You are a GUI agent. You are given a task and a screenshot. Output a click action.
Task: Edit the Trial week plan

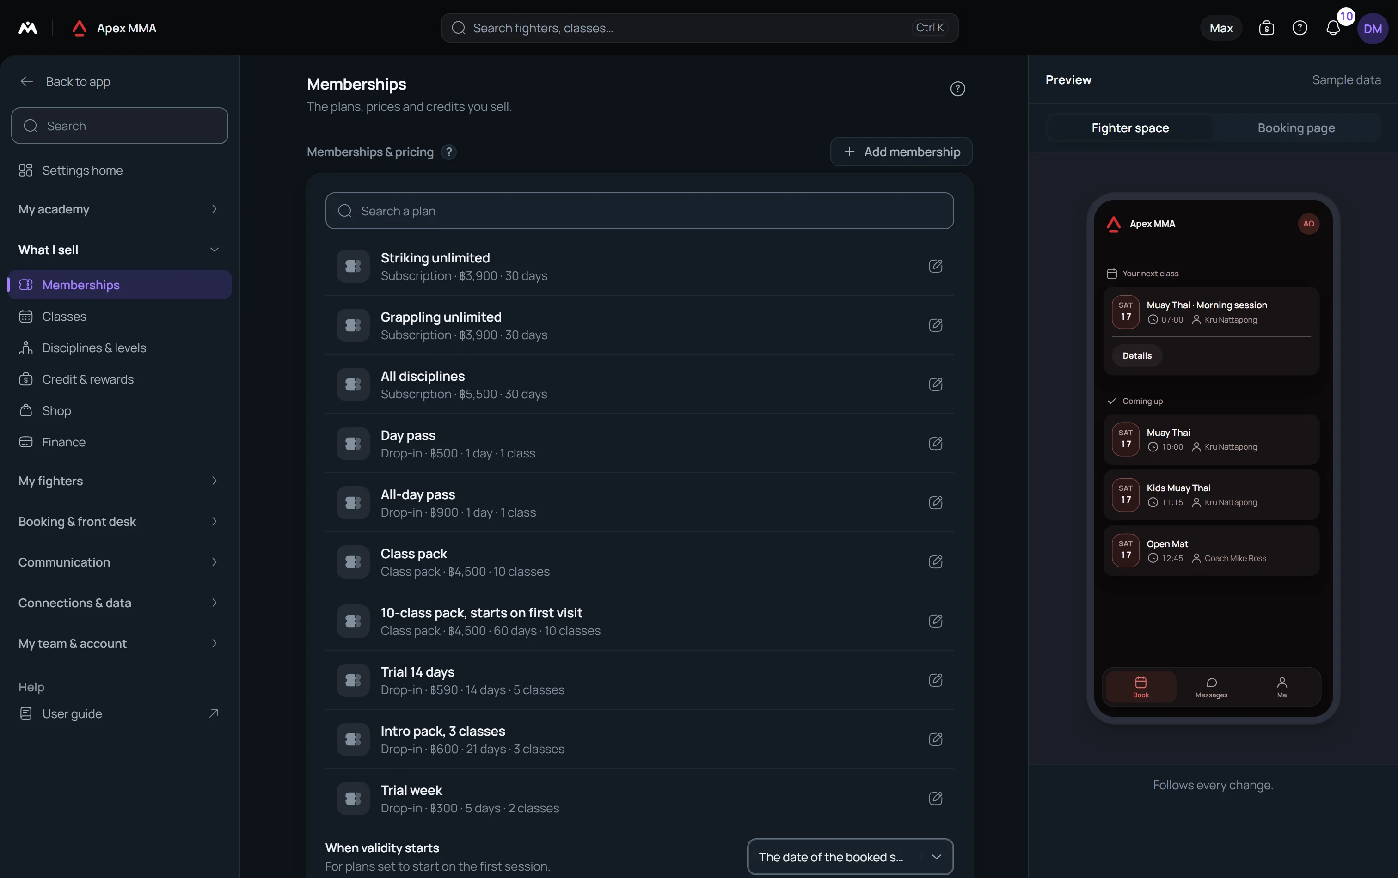coord(935,798)
